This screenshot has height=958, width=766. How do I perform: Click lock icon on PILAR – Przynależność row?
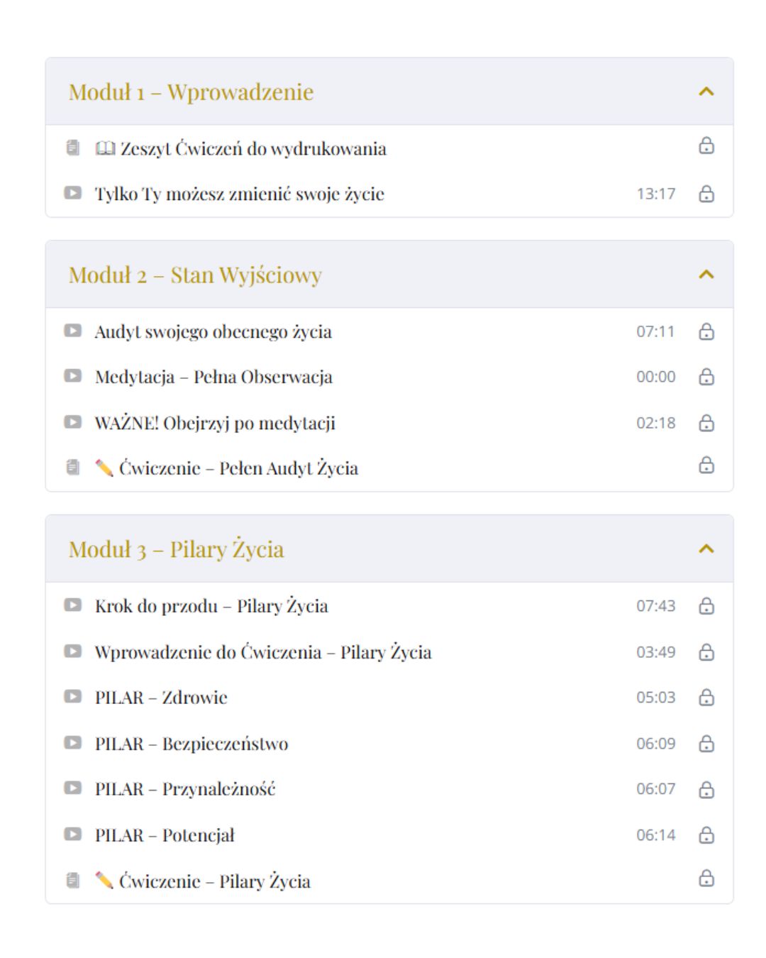click(x=706, y=789)
